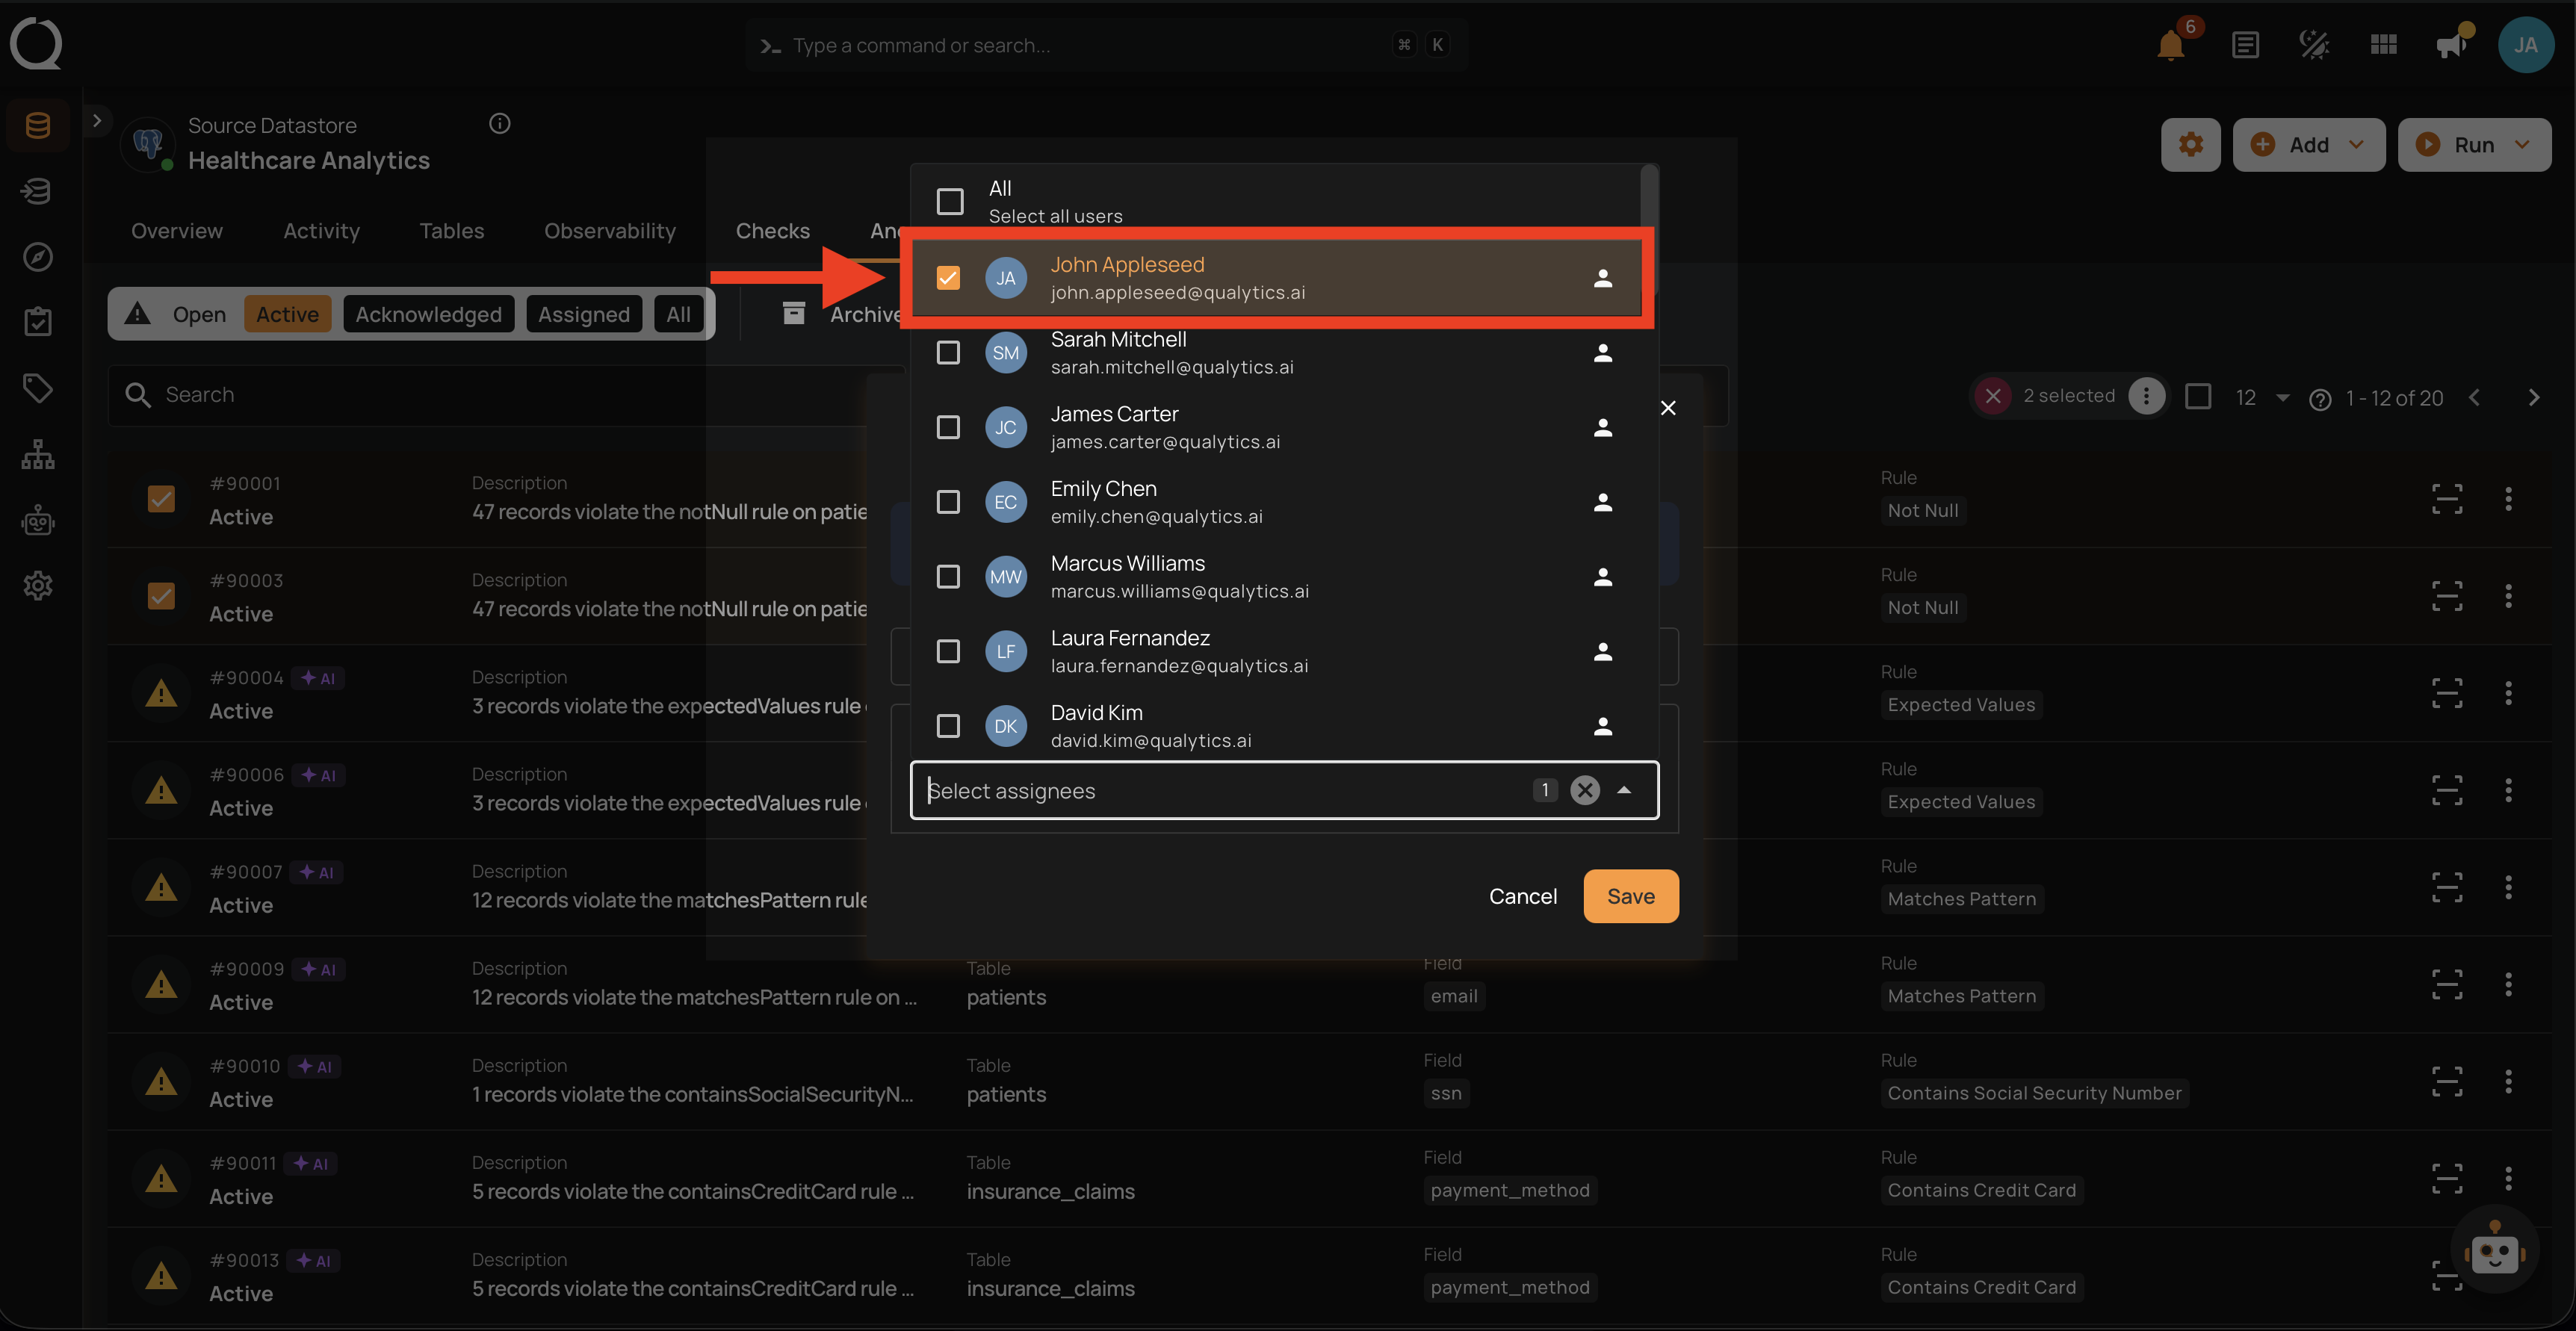
Task: Click the magic wand theme icon
Action: [2314, 45]
